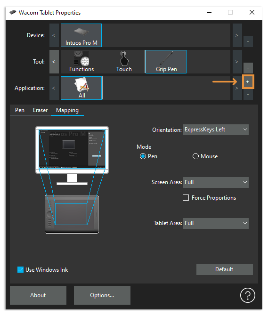
Task: Switch to the Eraser tab
Action: point(41,110)
